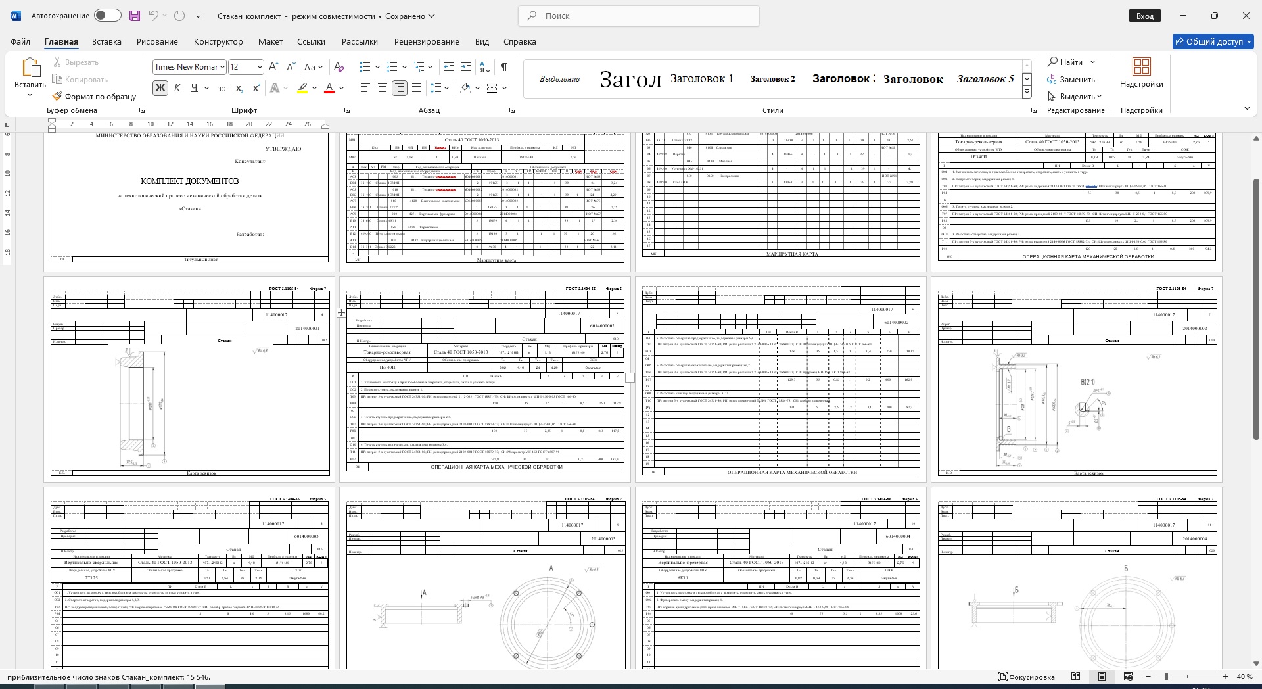This screenshot has height=689, width=1262.
Task: Expand the styles gallery
Action: click(1027, 93)
